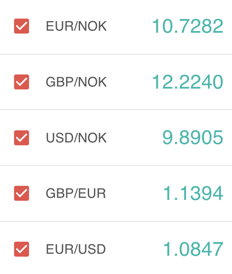The image size is (232, 274).
Task: Tap the EUR/USD pair name
Action: click(76, 249)
